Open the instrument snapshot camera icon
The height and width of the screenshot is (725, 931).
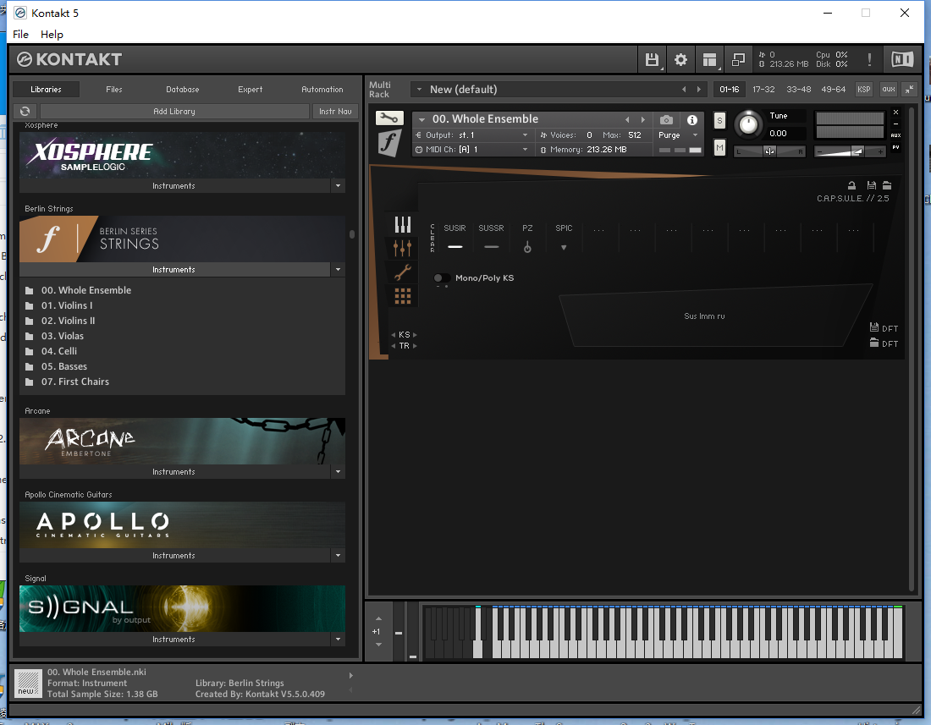pyautogui.click(x=665, y=119)
